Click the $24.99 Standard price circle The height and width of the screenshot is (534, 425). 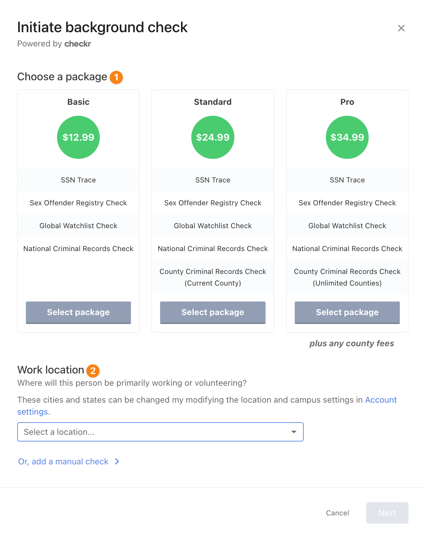(x=213, y=137)
